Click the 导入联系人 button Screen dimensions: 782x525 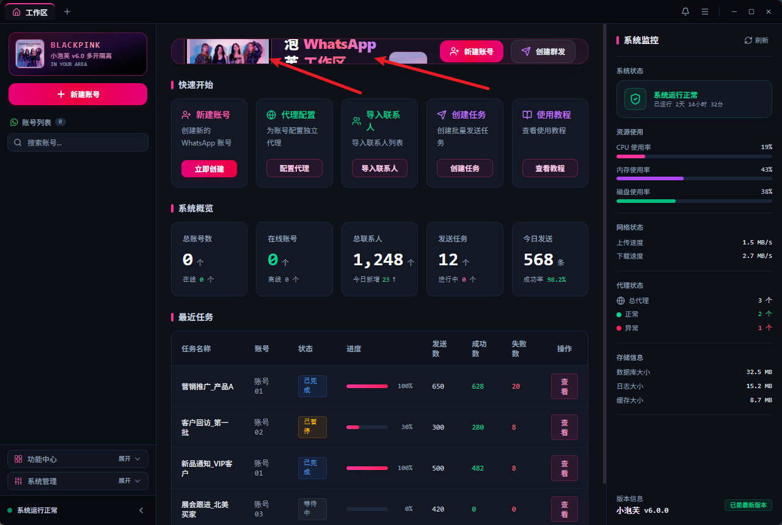click(379, 168)
